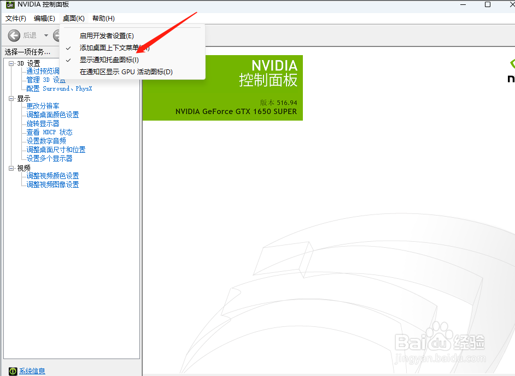
Task: Click the green Back arrow icon
Action: [x=14, y=35]
